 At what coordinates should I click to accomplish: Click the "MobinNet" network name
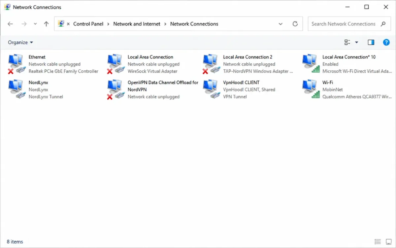pyautogui.click(x=333, y=89)
